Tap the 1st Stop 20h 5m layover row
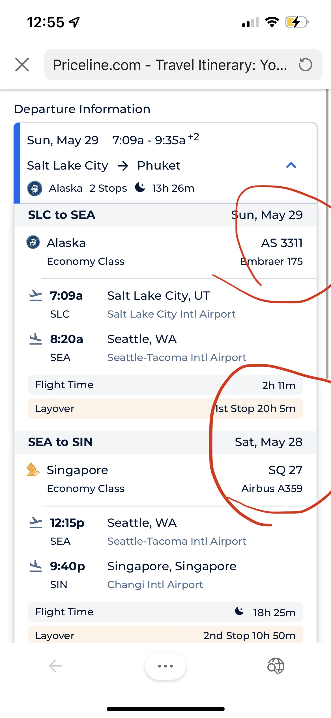Screen dimensions: 331x718 165,409
